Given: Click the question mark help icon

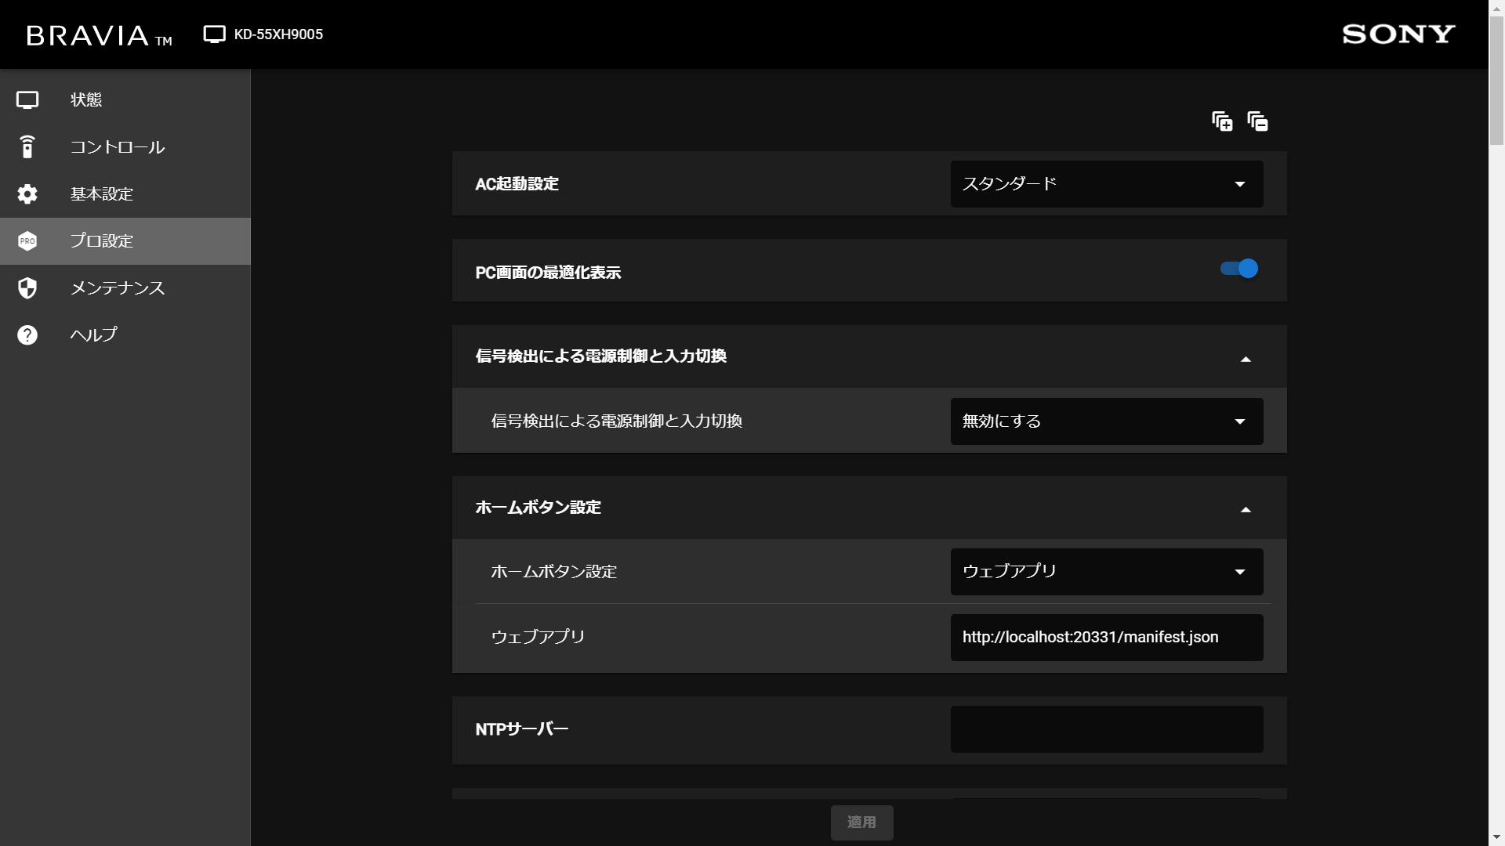Looking at the screenshot, I should coord(27,335).
